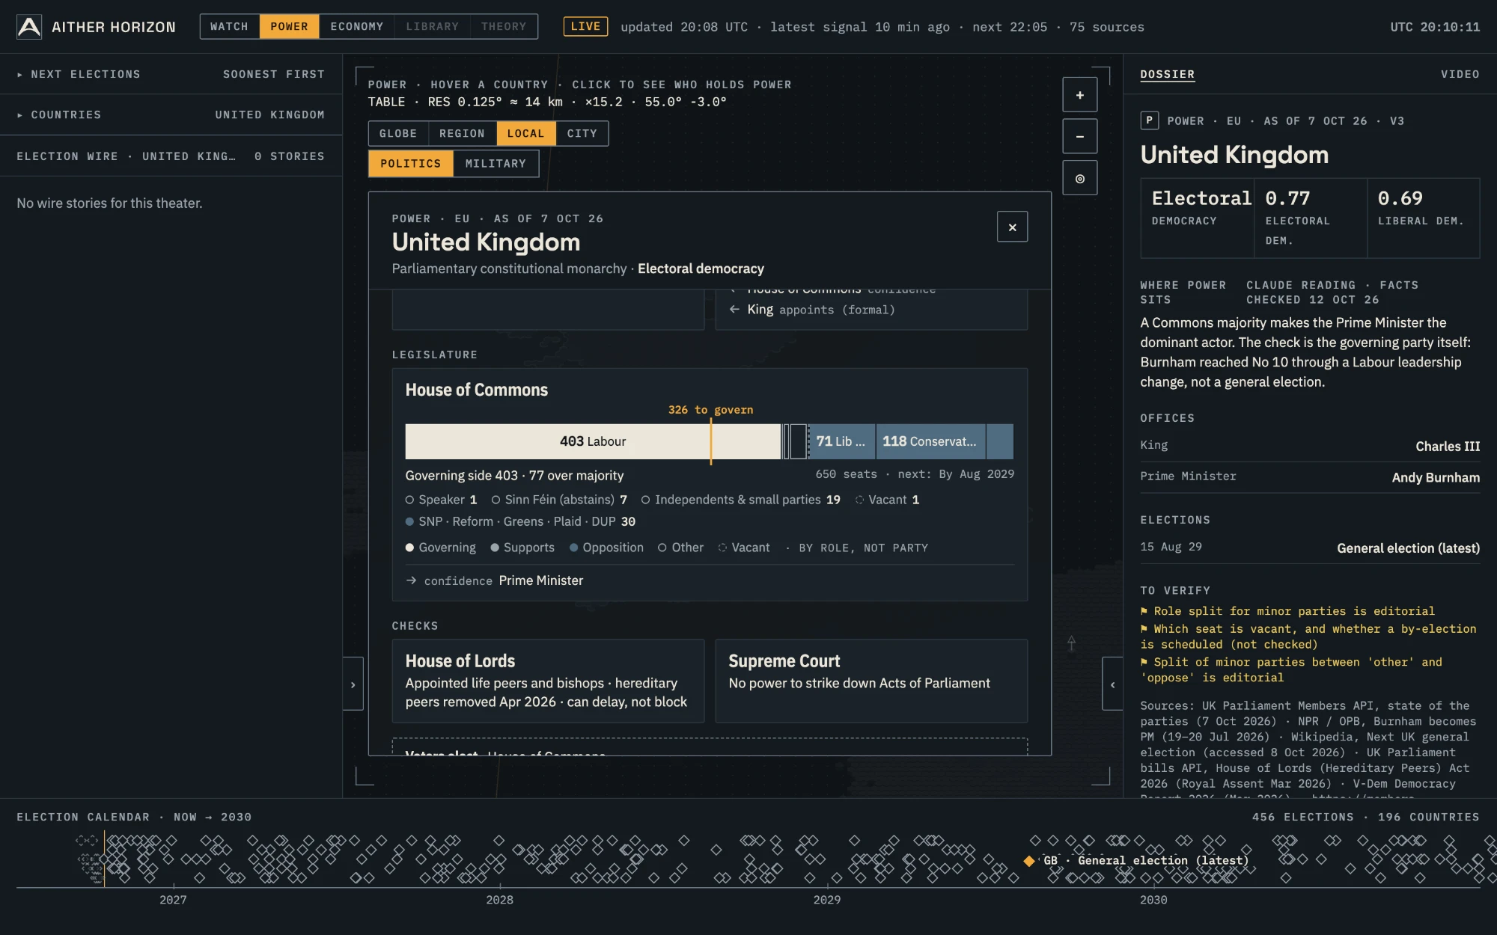Click the P power badge in dossier
1497x935 pixels.
[x=1149, y=120]
